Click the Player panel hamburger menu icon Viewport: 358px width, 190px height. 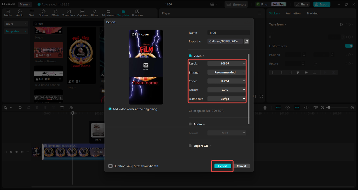tap(259, 13)
